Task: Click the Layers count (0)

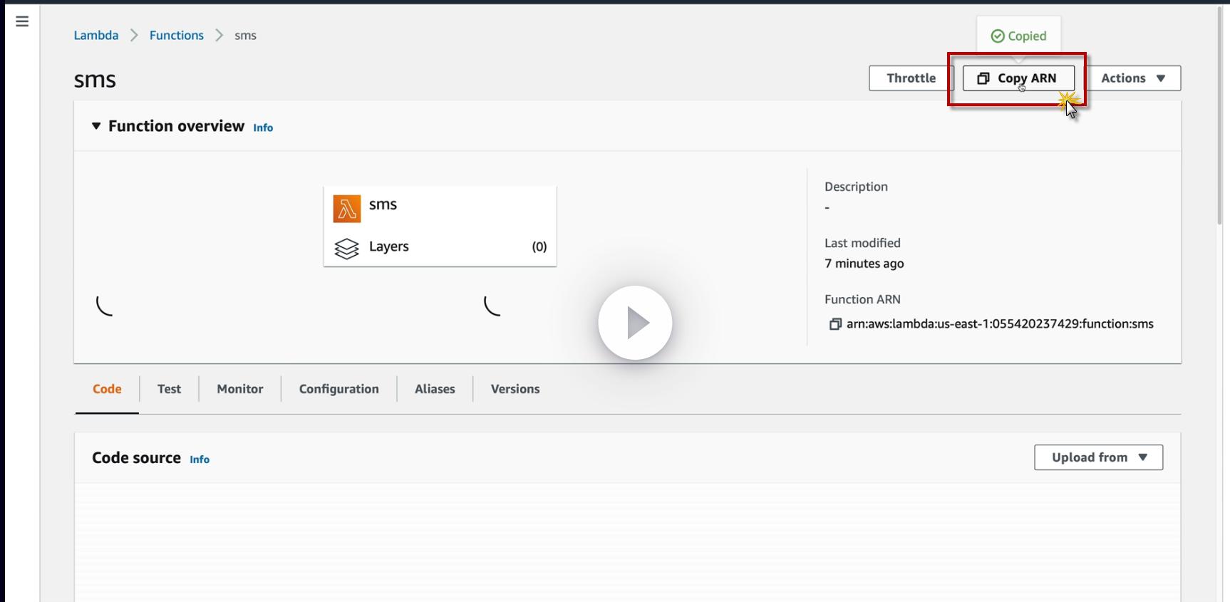Action: (x=539, y=246)
